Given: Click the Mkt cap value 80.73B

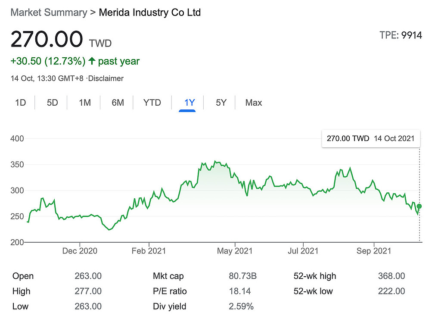Looking at the screenshot, I should pyautogui.click(x=242, y=276).
